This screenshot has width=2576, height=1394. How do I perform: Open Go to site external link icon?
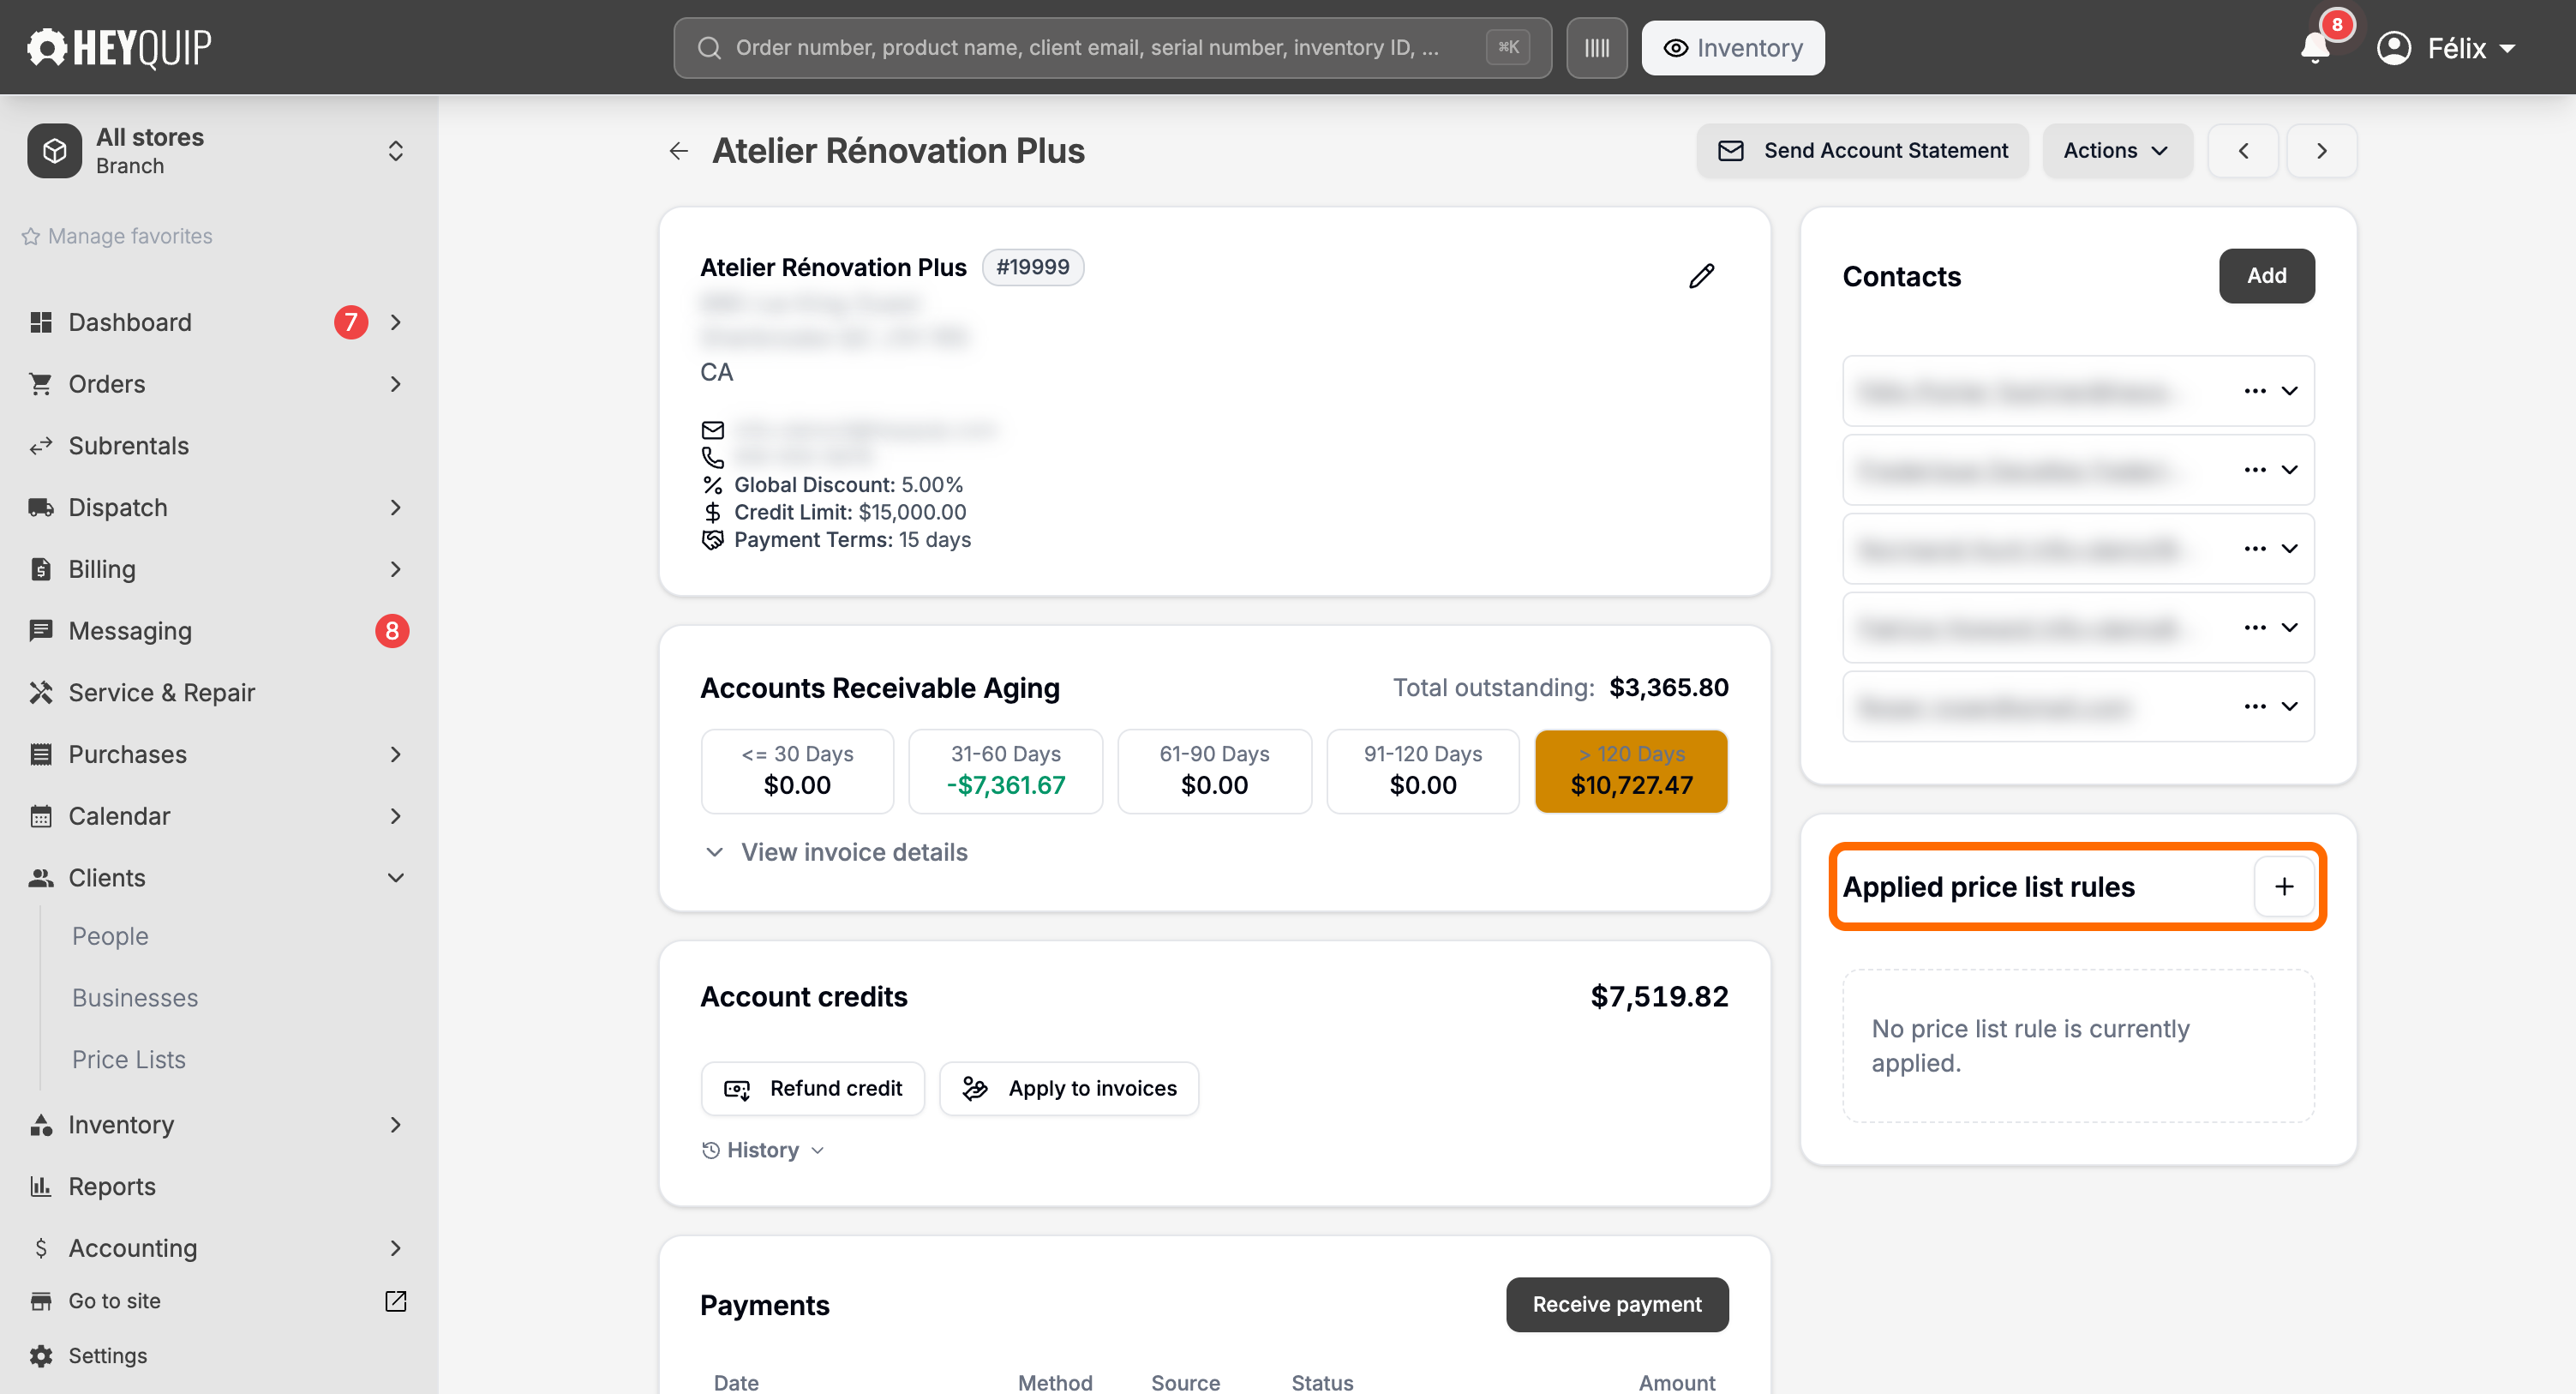coord(396,1301)
